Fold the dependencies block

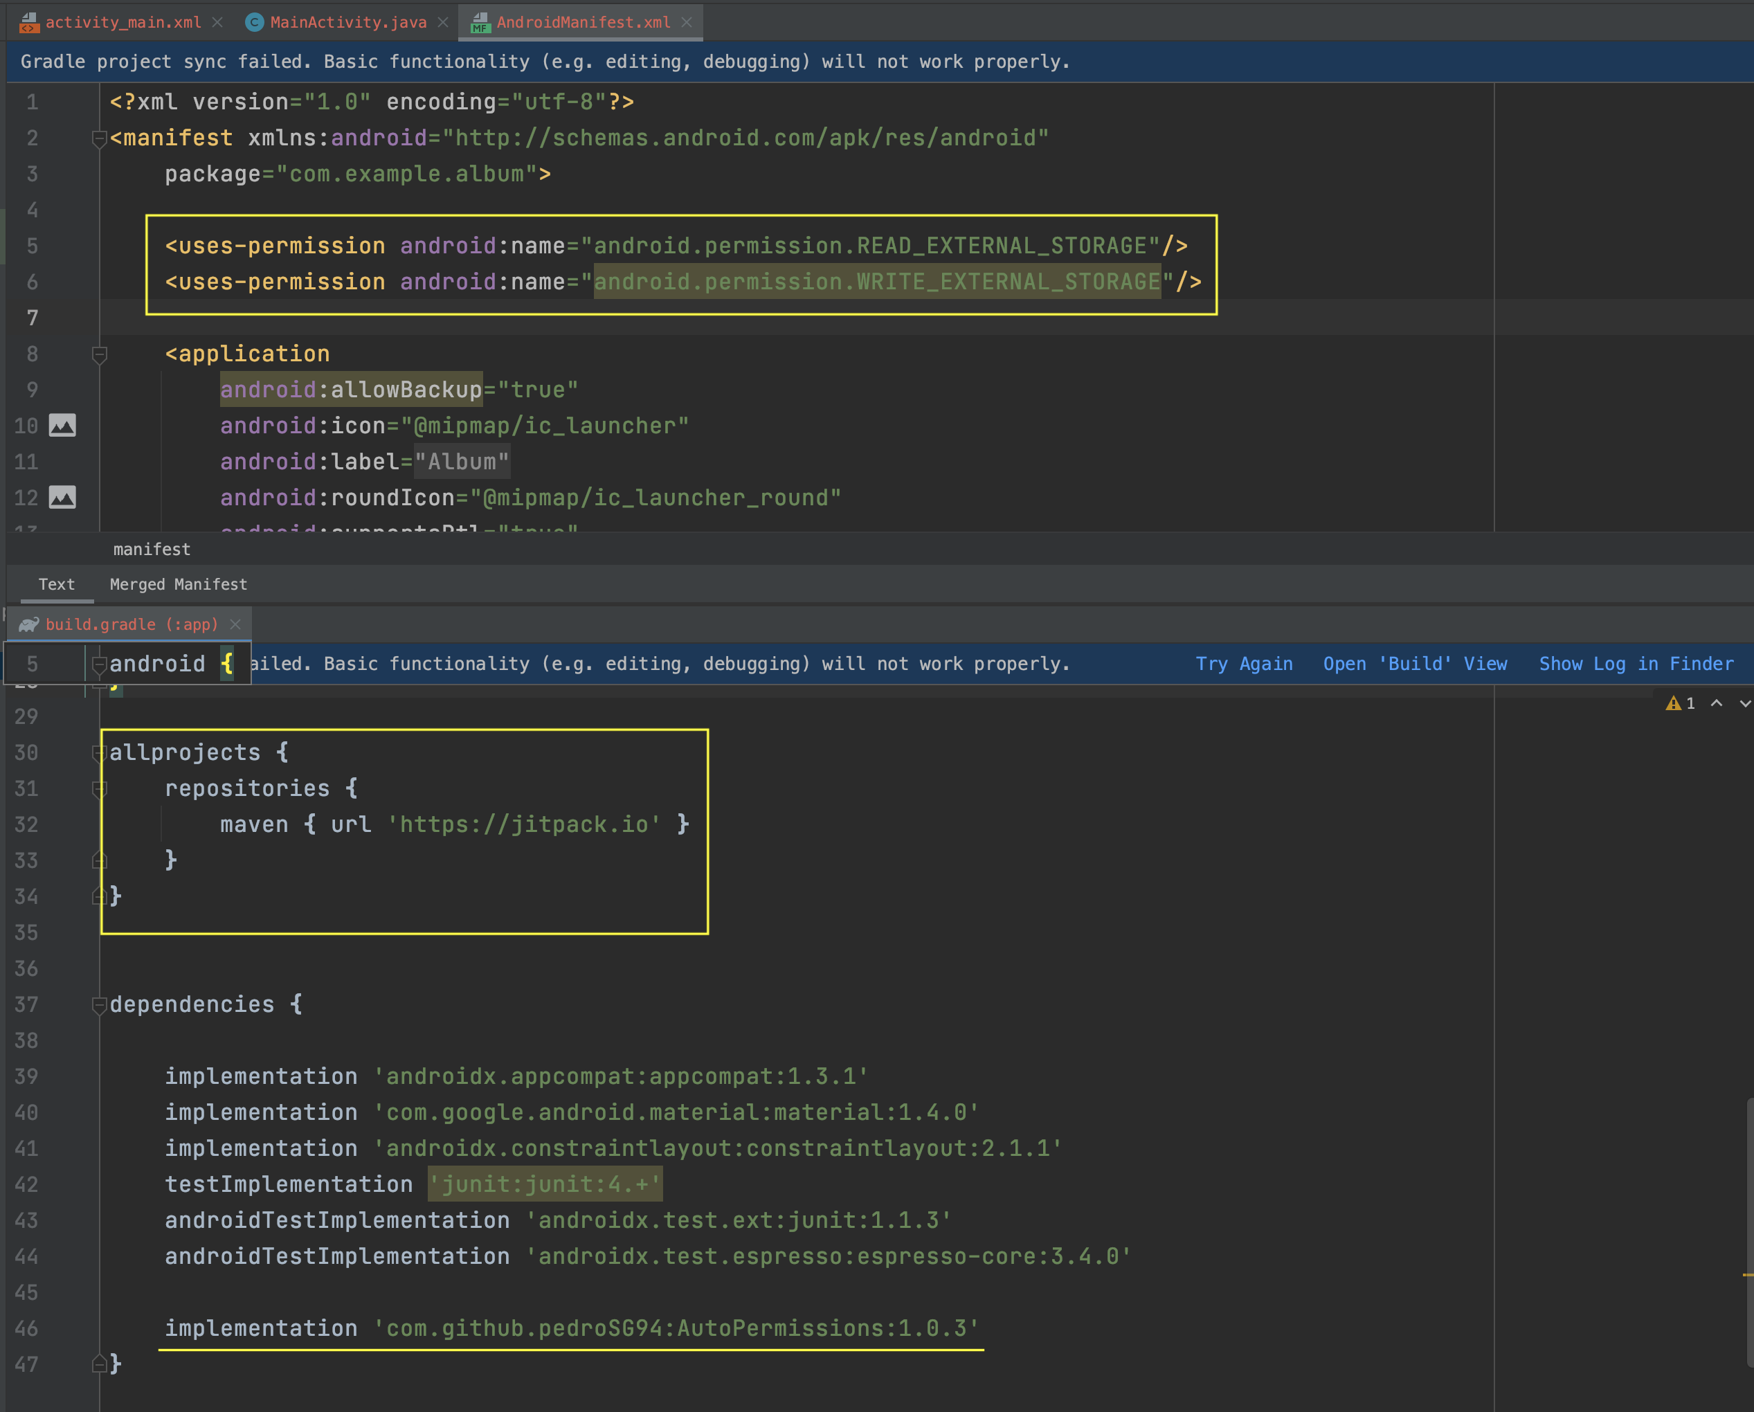coord(99,1005)
